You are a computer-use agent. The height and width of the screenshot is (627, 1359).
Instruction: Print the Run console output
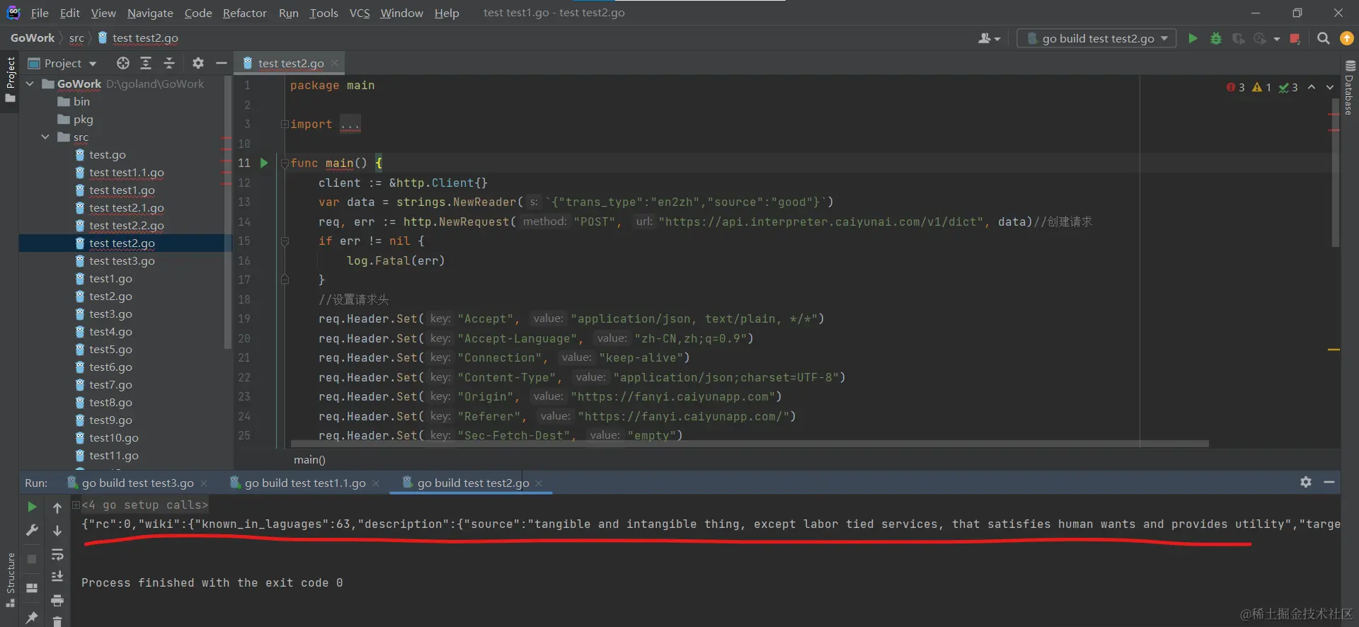(57, 600)
